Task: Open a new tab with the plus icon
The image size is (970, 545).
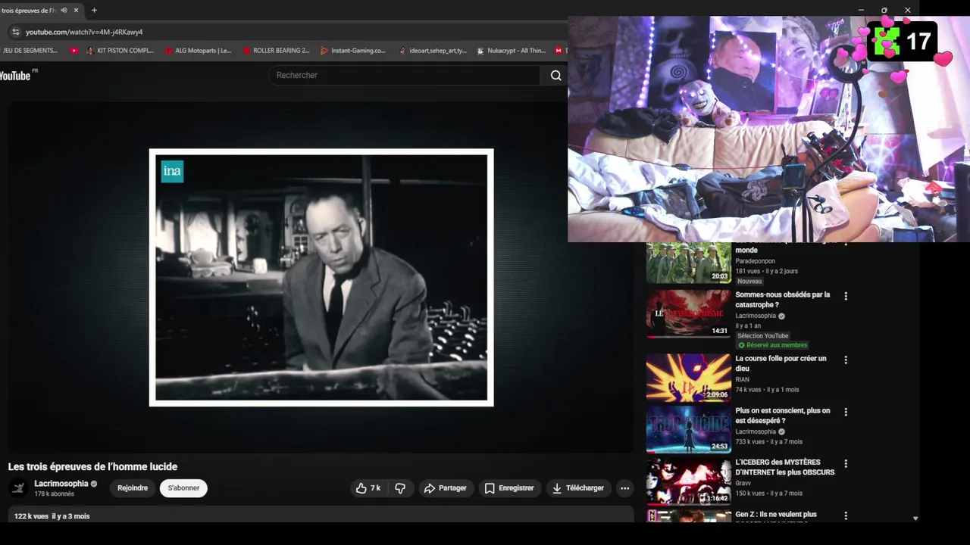Action: [x=94, y=11]
